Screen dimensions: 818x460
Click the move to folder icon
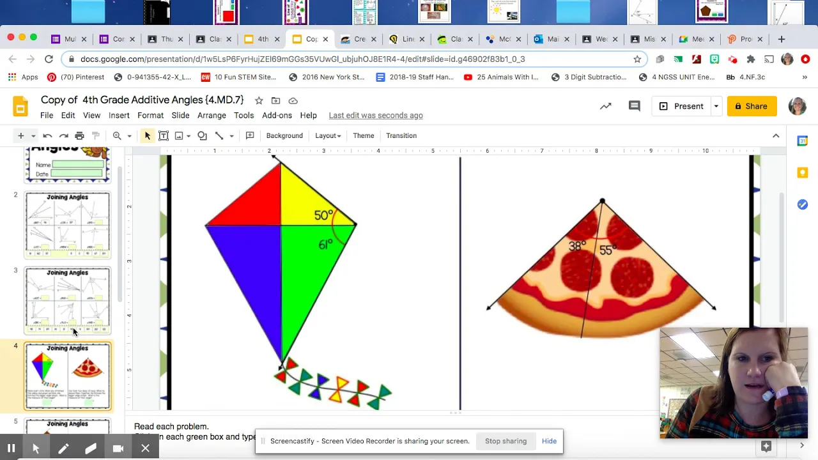click(275, 100)
